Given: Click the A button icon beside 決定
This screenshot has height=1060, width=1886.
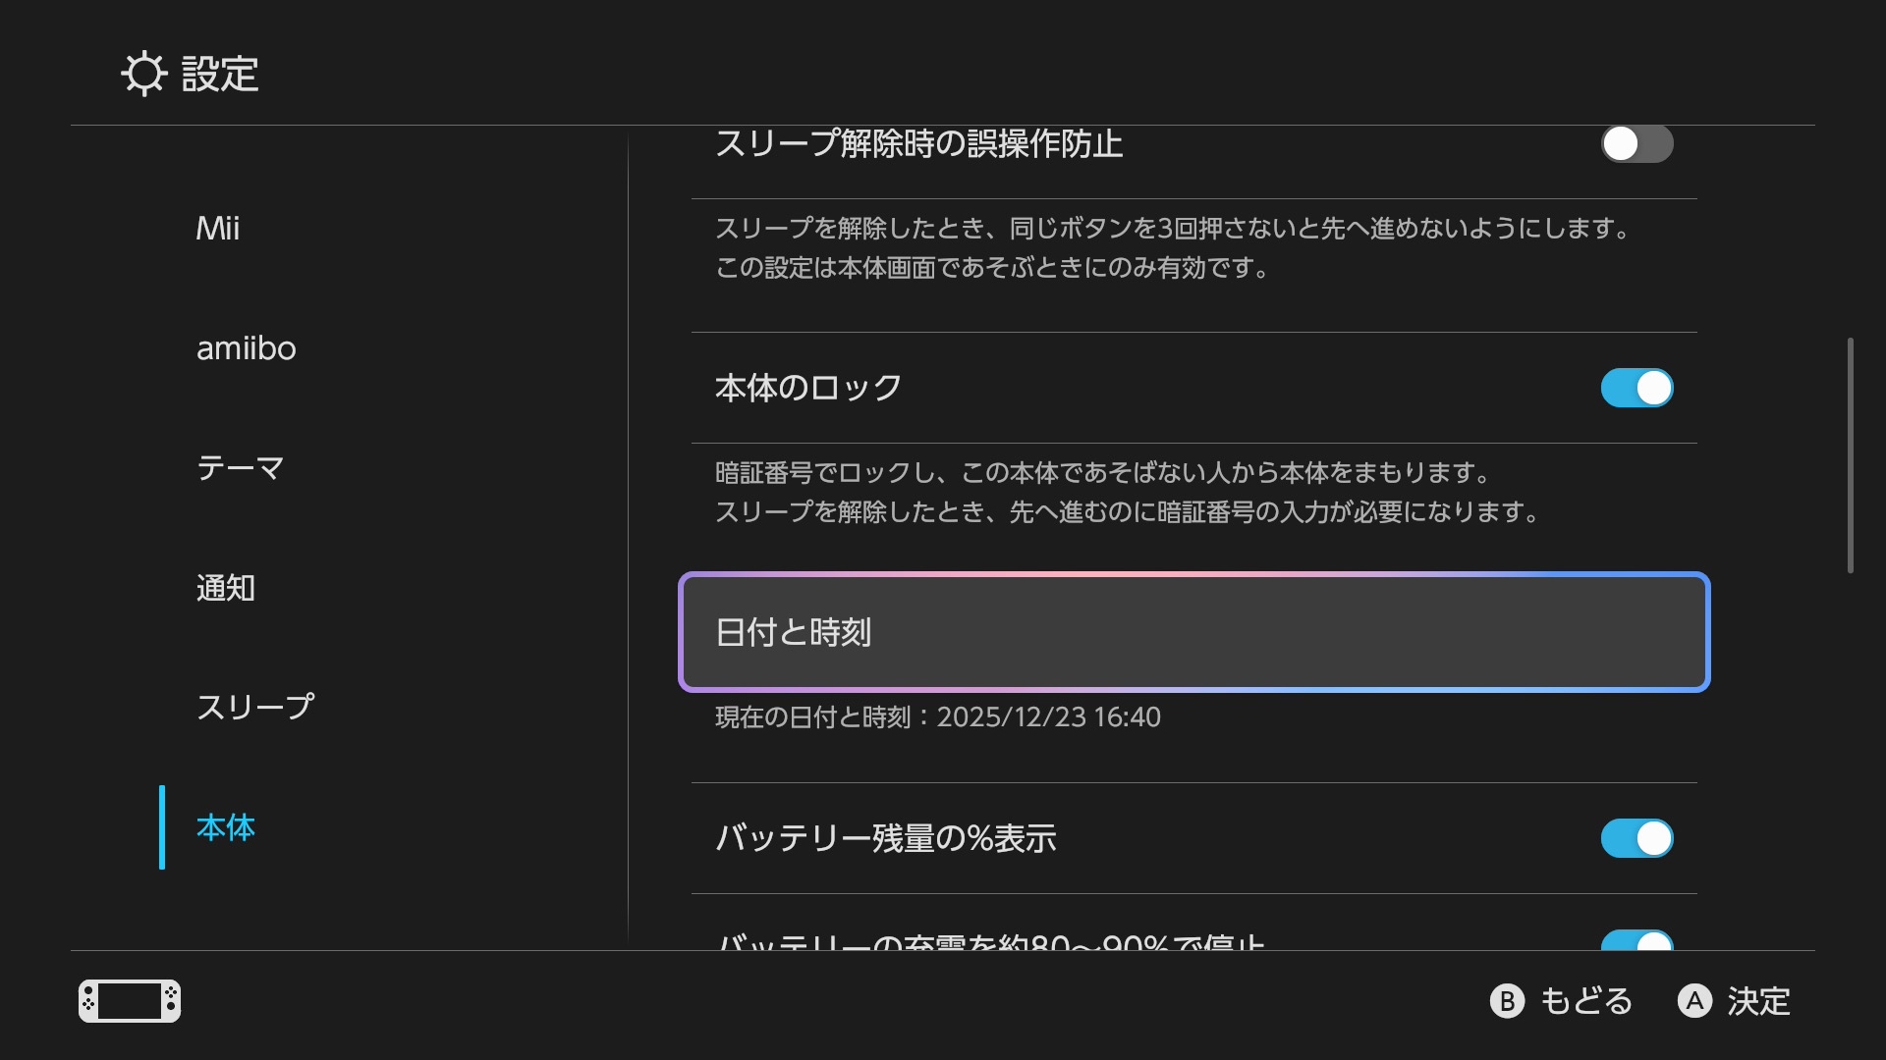Looking at the screenshot, I should click(x=1695, y=1001).
